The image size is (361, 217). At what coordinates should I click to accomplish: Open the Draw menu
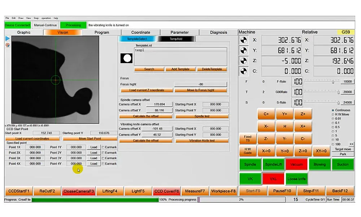tap(21, 18)
